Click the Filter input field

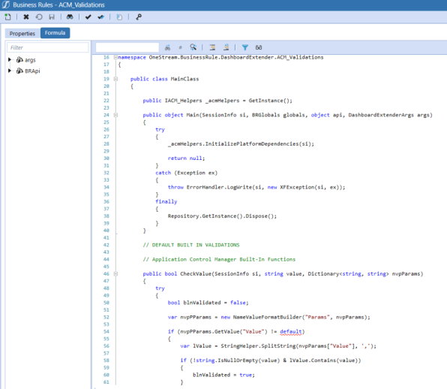coord(48,47)
